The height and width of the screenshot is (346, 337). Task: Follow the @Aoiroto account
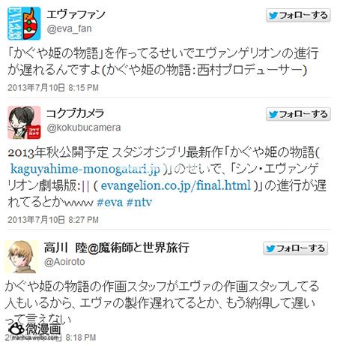[295, 248]
